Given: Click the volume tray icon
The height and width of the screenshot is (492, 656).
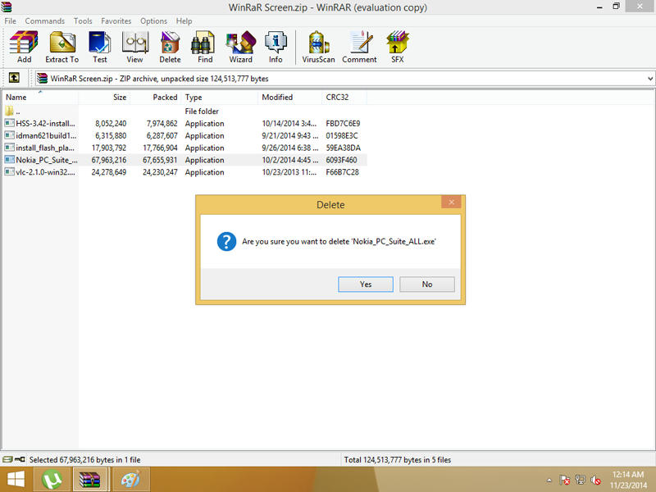Looking at the screenshot, I should coord(596,480).
